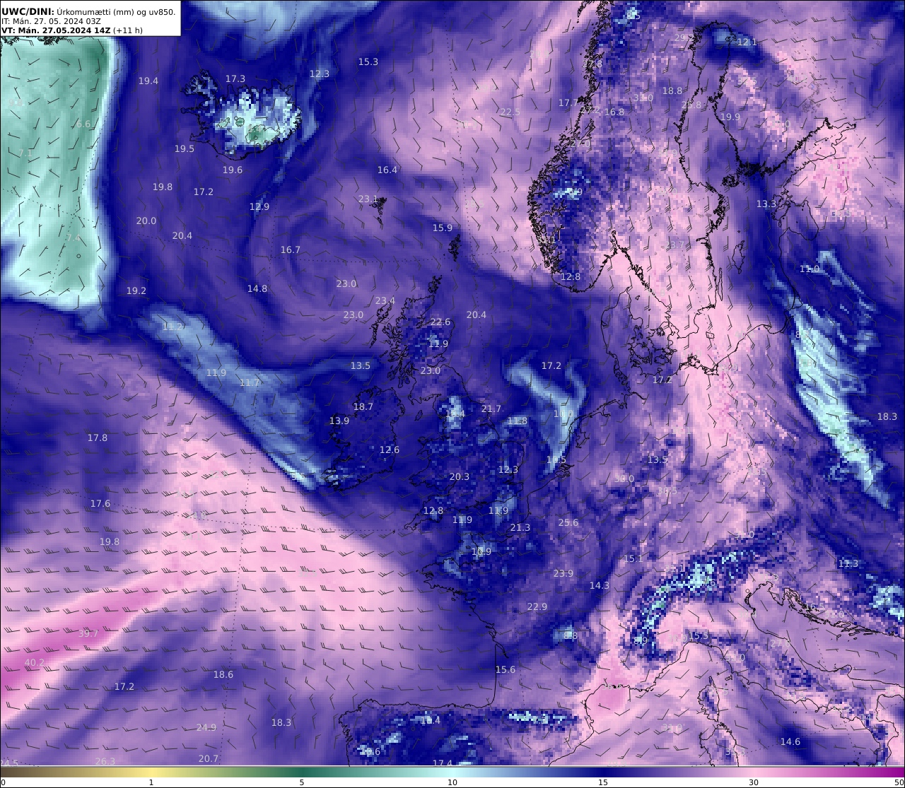Screen dimensions: 905x788
Task: Select the 12.6 value over southeast Ireland
Action: point(390,450)
